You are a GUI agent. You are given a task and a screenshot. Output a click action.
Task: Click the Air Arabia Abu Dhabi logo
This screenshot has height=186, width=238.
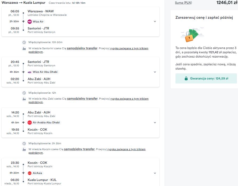[x=30, y=123]
